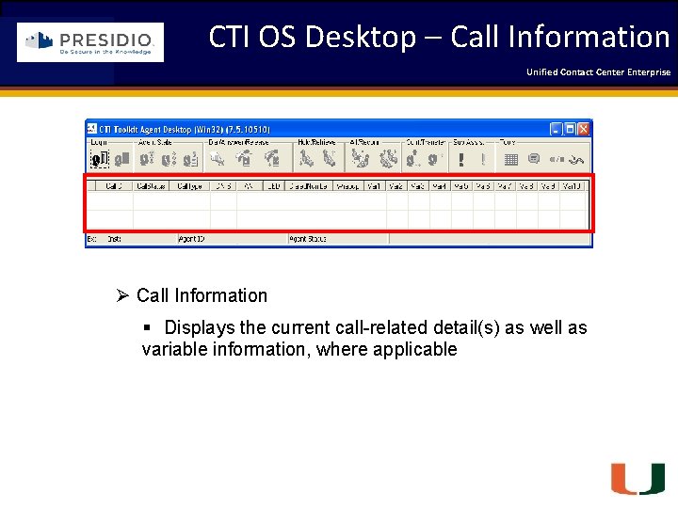Set agent Ready with first Agent State icon
This screenshot has width=678, height=508.
(147, 159)
